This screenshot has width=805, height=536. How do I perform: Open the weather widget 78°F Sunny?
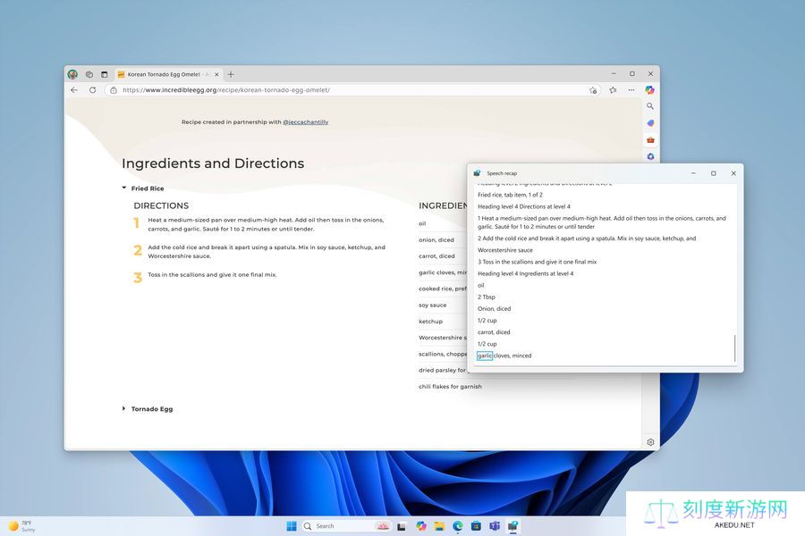tap(21, 526)
